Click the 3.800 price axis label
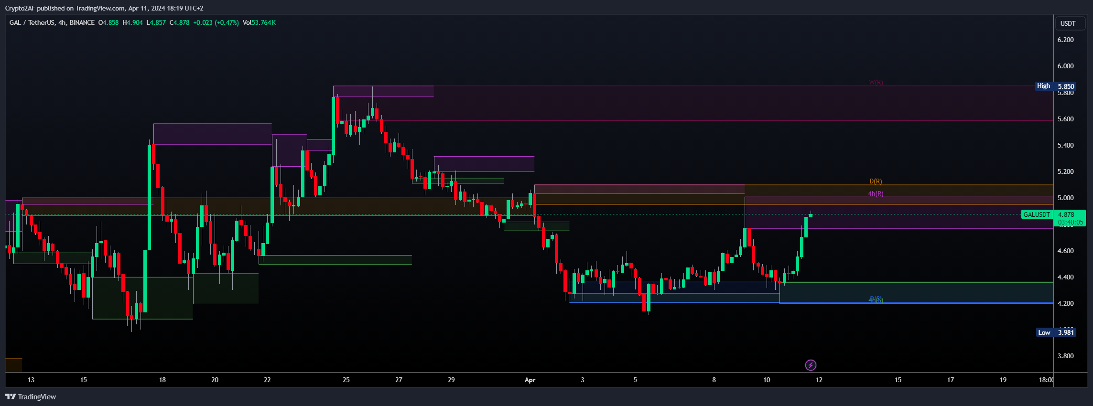Screen dimensions: 1093x406 click(x=1066, y=356)
